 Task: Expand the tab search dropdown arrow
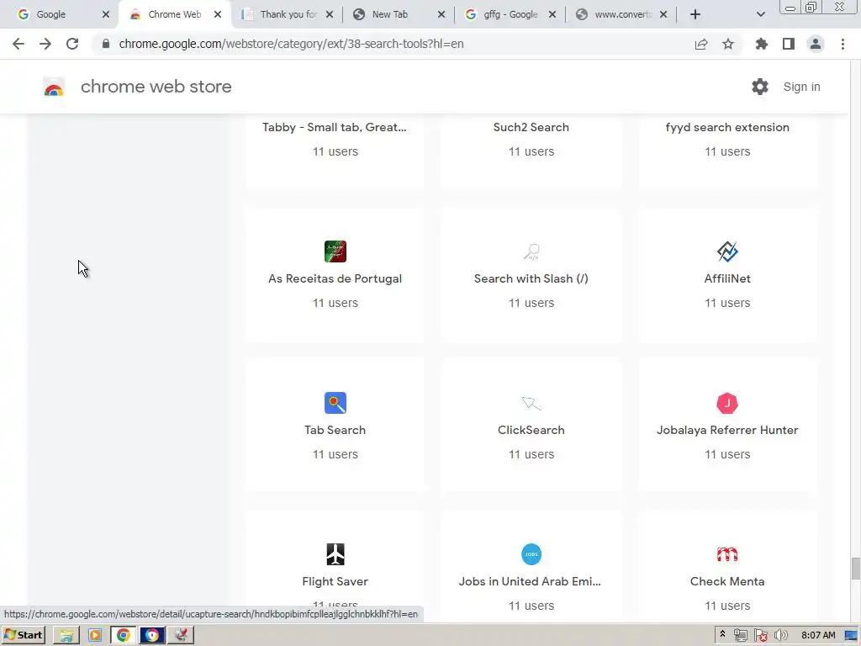(760, 14)
